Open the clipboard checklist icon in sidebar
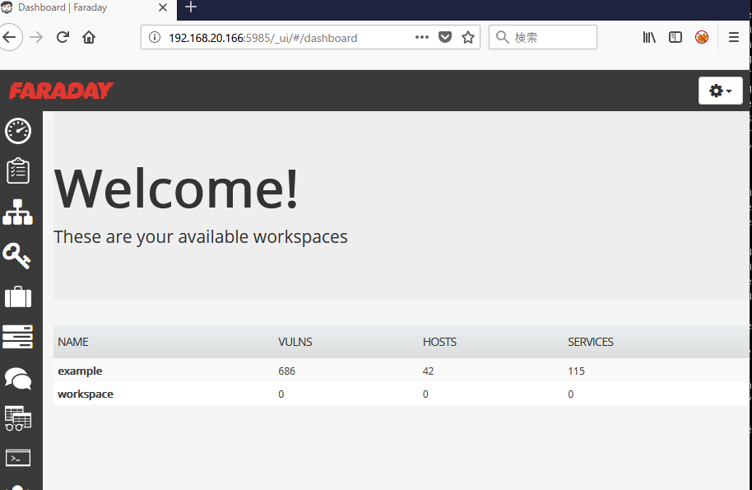 (x=18, y=170)
